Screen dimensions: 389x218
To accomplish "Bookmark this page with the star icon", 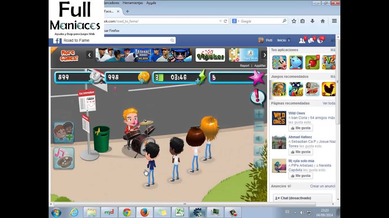I will coord(294,21).
